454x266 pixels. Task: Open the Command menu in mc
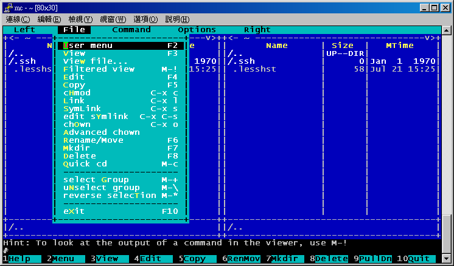click(131, 30)
